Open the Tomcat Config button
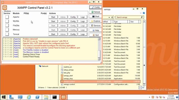 click(73, 34)
